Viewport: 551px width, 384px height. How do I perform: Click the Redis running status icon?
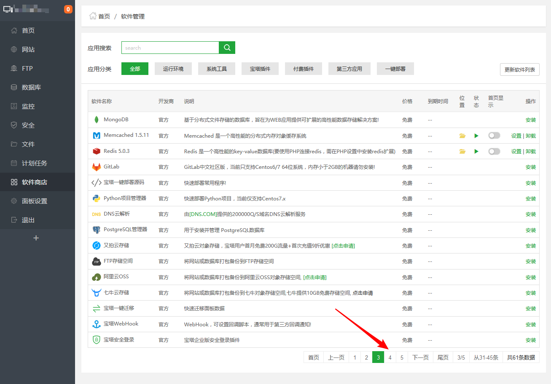click(476, 151)
